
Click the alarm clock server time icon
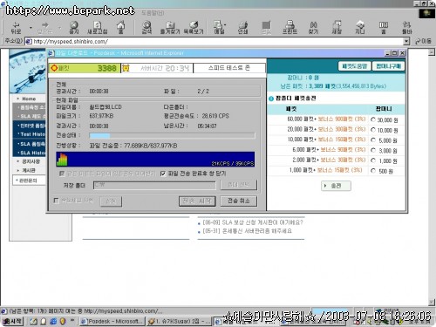126,68
